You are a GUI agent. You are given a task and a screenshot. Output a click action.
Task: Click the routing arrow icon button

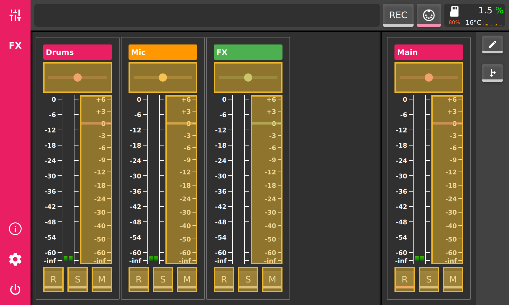pos(492,73)
